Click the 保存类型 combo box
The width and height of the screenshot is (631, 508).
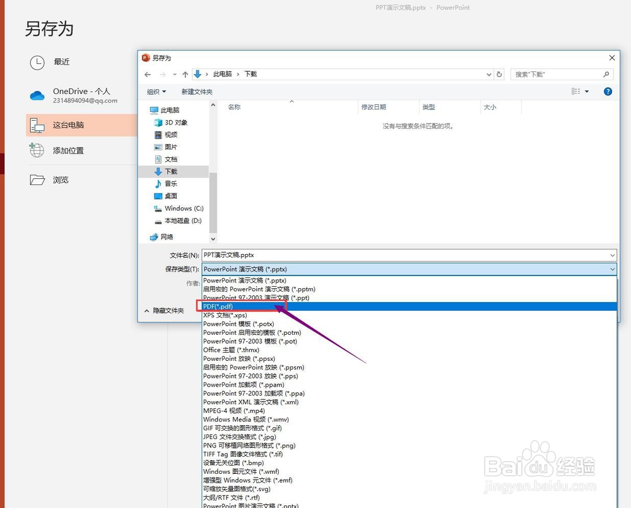pyautogui.click(x=410, y=269)
